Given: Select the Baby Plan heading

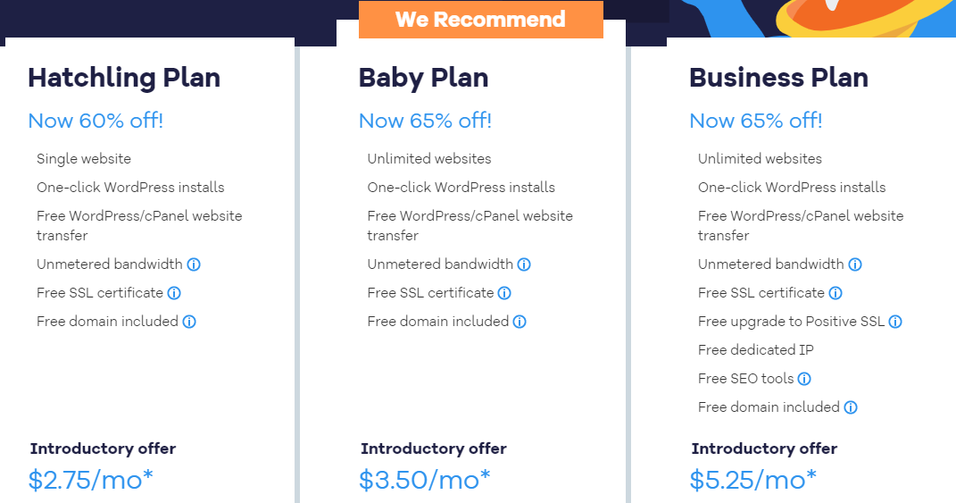Looking at the screenshot, I should click(423, 78).
